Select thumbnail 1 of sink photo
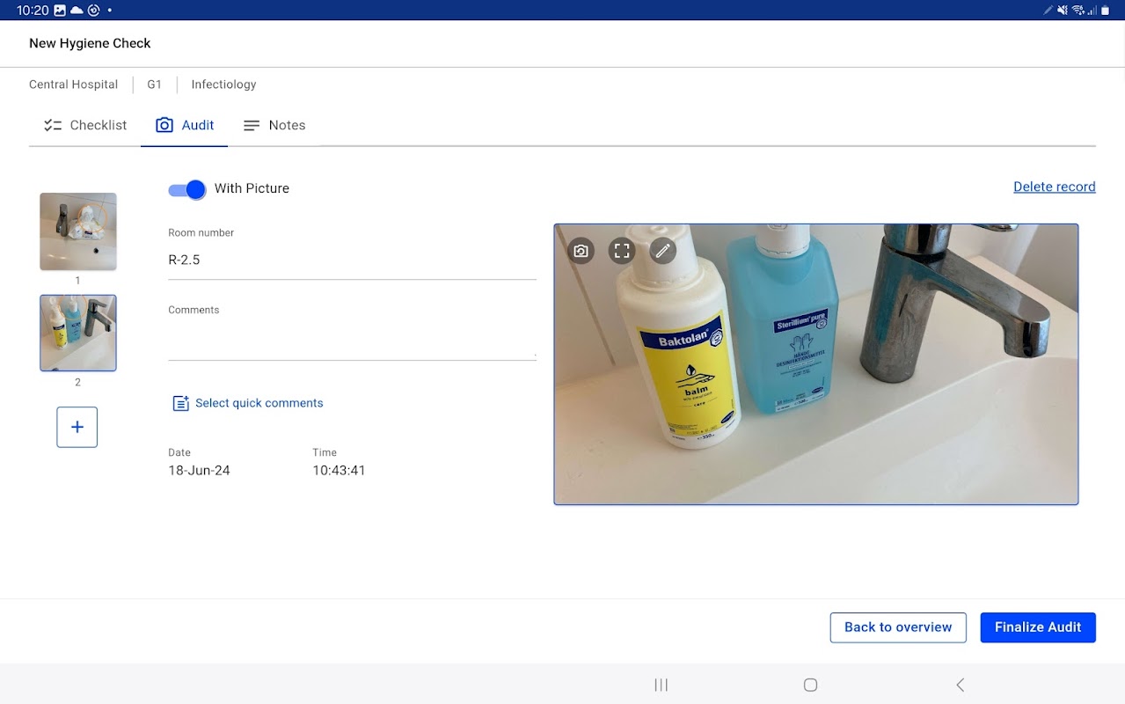Viewport: 1125px width, 704px height. click(x=78, y=231)
